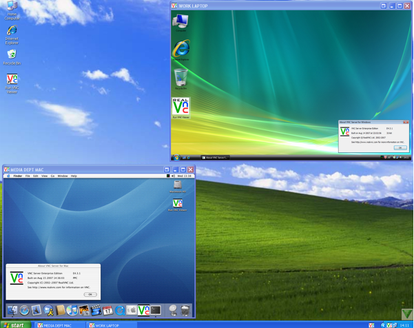Close the About VNC Server for Windows dialog
Image resolution: width=414 pixels, height=328 pixels.
[406, 122]
